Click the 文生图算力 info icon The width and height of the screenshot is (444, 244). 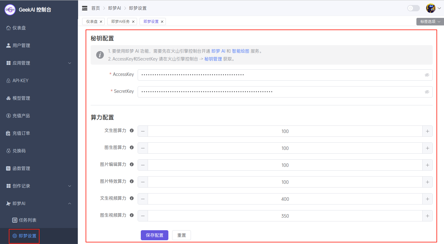[132, 130]
